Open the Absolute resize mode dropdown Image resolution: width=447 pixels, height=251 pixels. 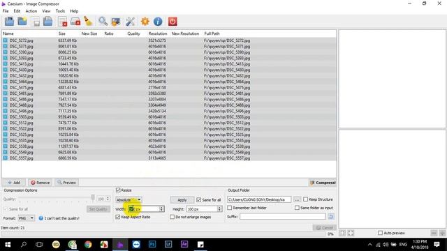[129, 200]
